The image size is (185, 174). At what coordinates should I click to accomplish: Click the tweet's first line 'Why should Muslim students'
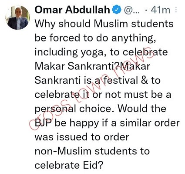[x=104, y=24]
